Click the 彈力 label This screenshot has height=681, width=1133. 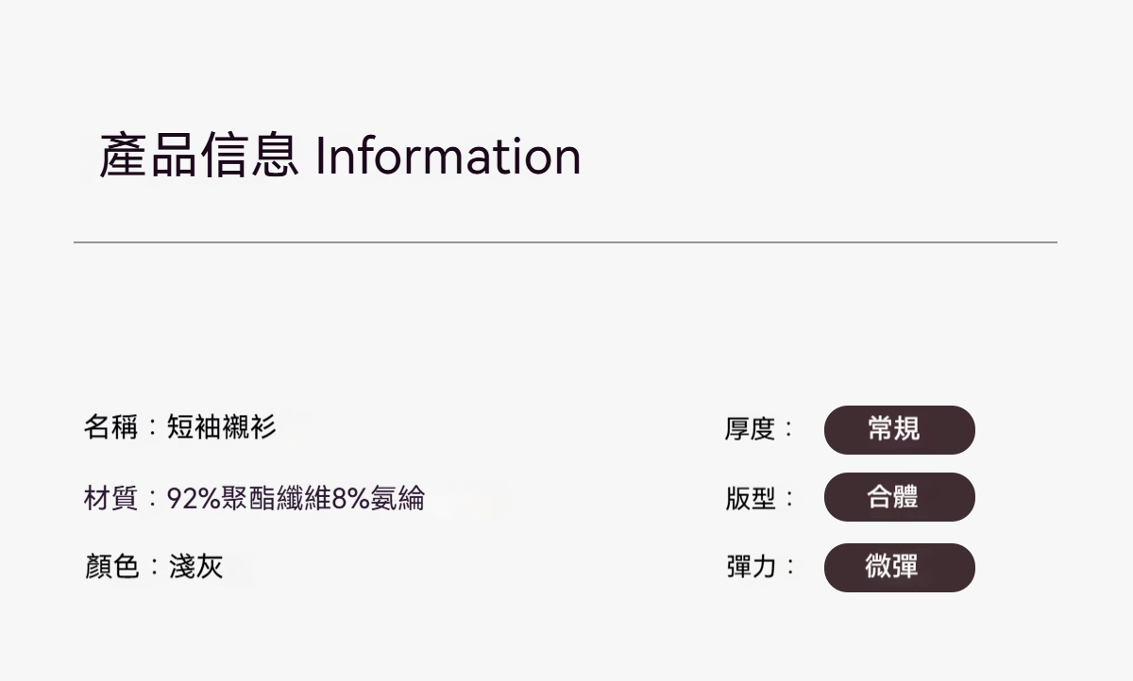pyautogui.click(x=750, y=567)
